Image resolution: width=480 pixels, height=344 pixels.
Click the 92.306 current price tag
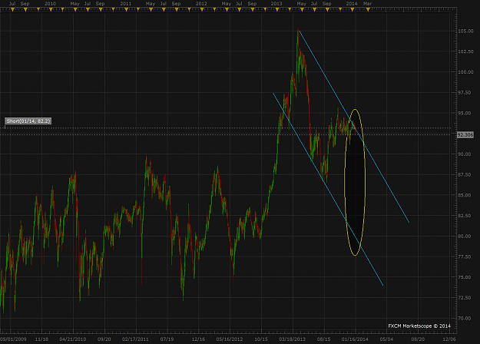(x=465, y=134)
